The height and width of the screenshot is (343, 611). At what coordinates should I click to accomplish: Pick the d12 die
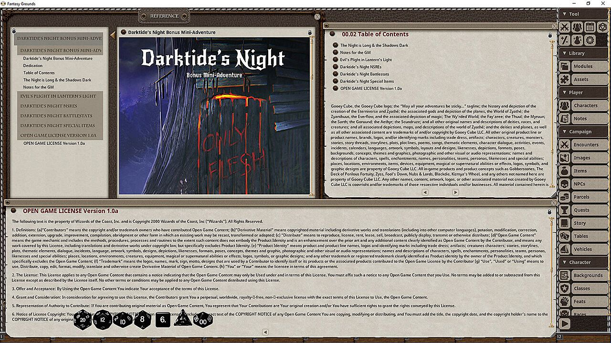(103, 320)
